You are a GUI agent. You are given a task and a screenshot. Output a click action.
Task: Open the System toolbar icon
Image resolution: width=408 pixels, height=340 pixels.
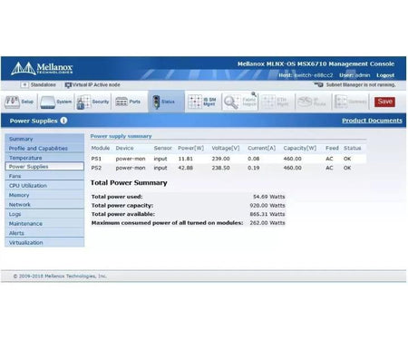pos(48,102)
